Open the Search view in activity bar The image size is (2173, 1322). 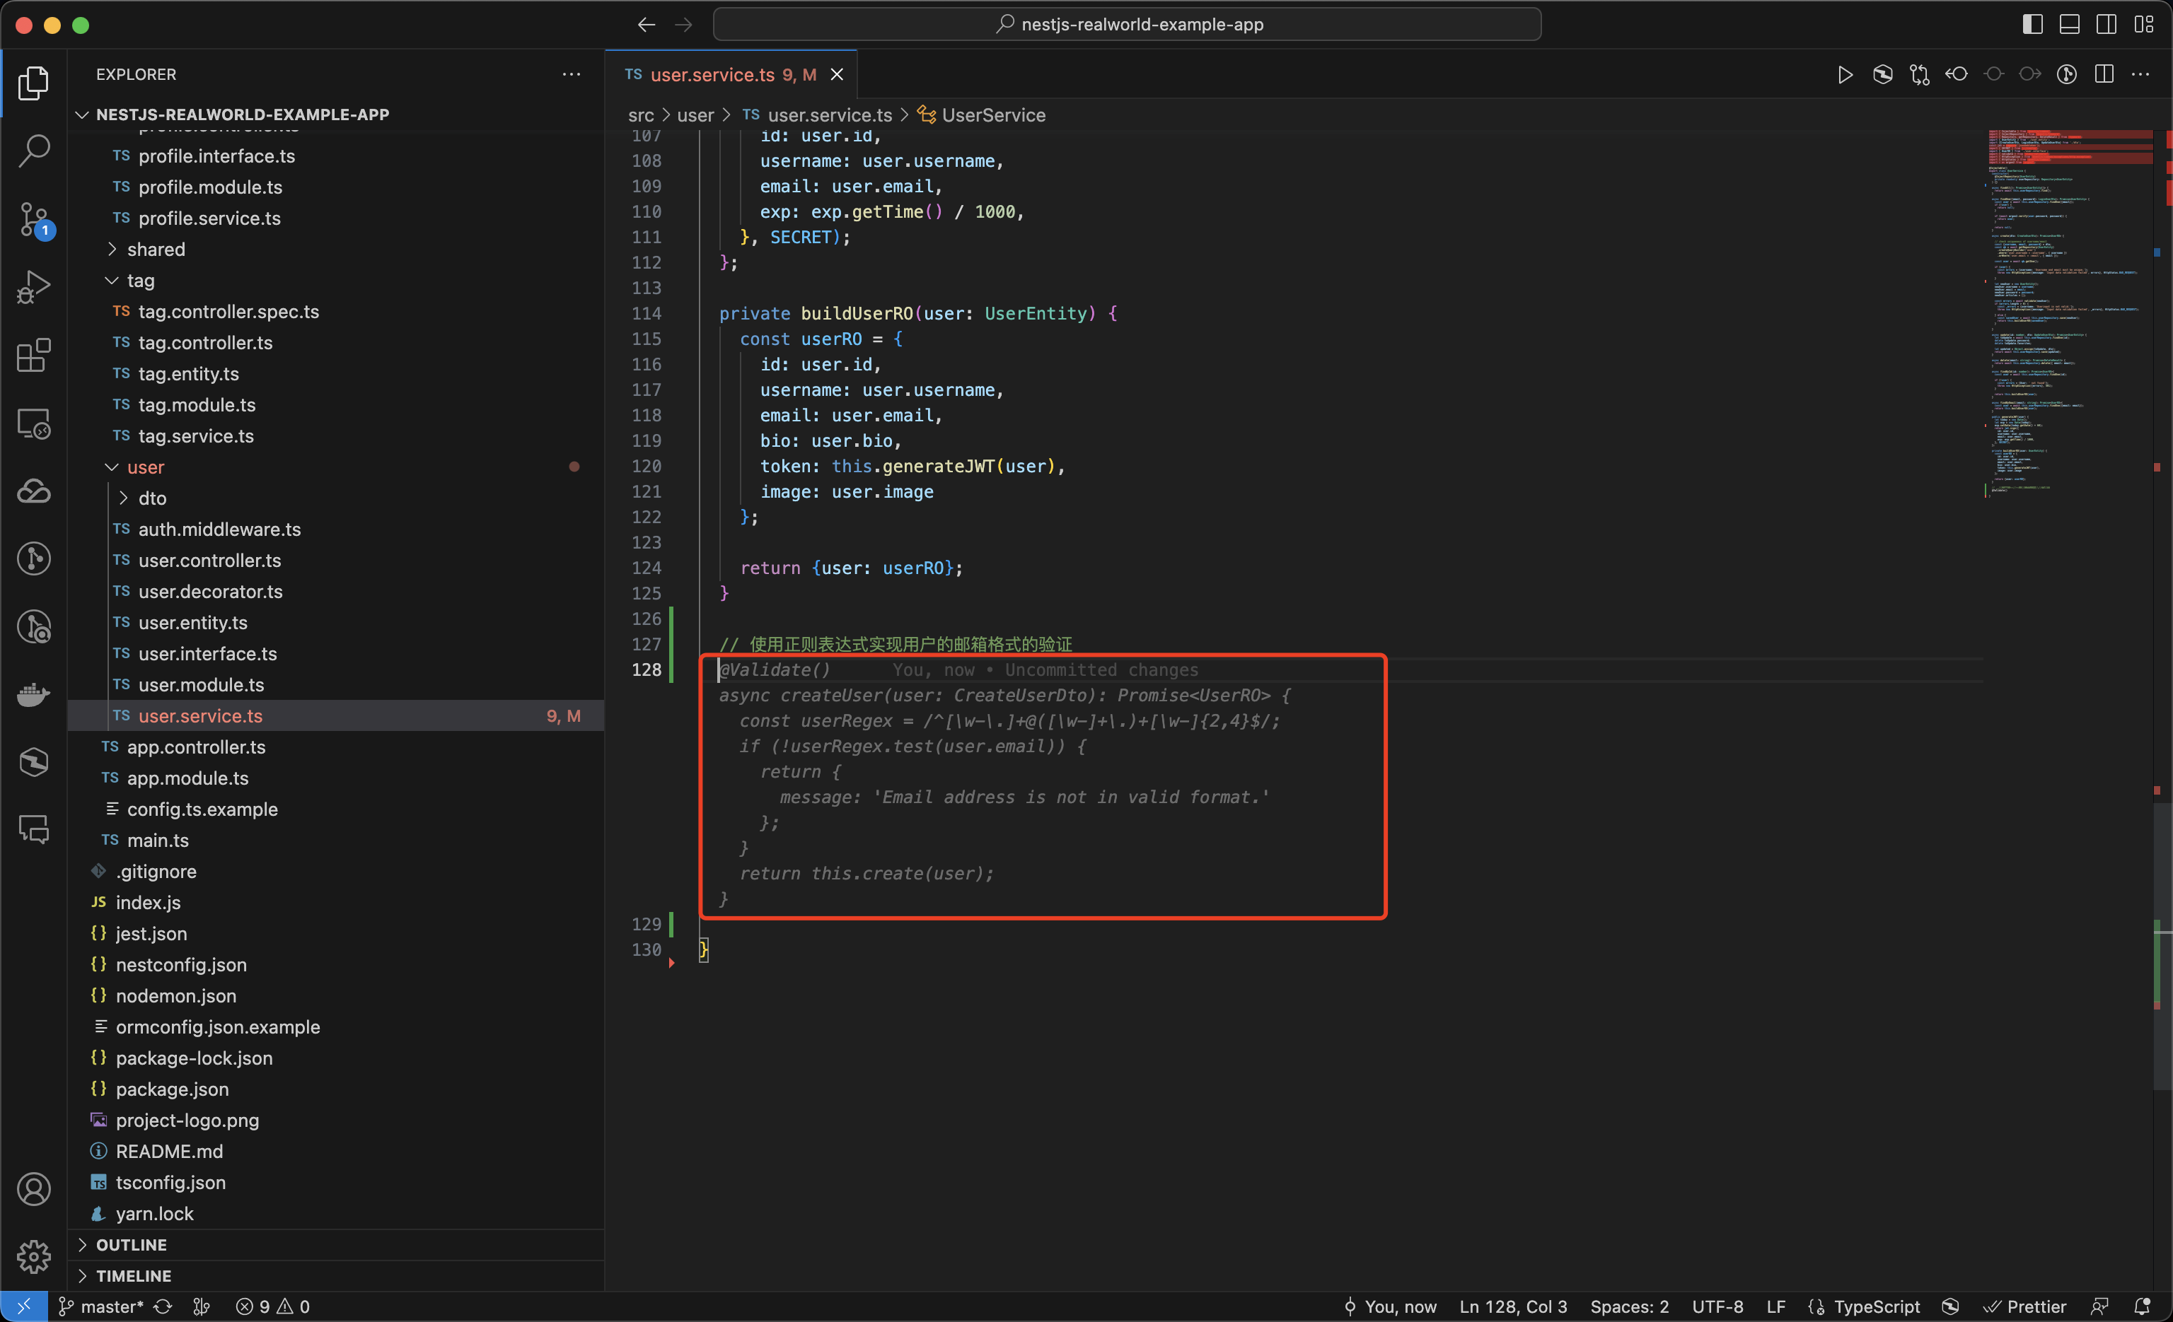(33, 151)
